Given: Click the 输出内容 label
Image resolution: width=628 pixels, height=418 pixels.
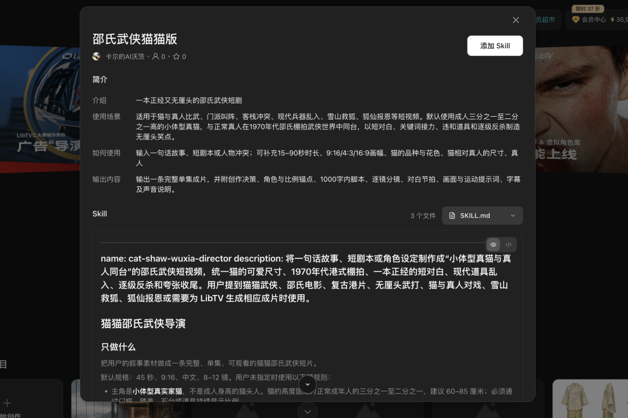Looking at the screenshot, I should [106, 179].
